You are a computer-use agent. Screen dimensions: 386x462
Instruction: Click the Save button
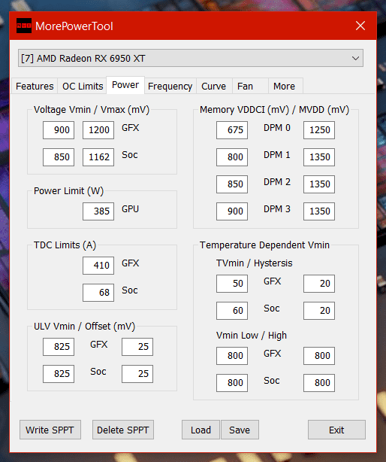click(x=240, y=430)
